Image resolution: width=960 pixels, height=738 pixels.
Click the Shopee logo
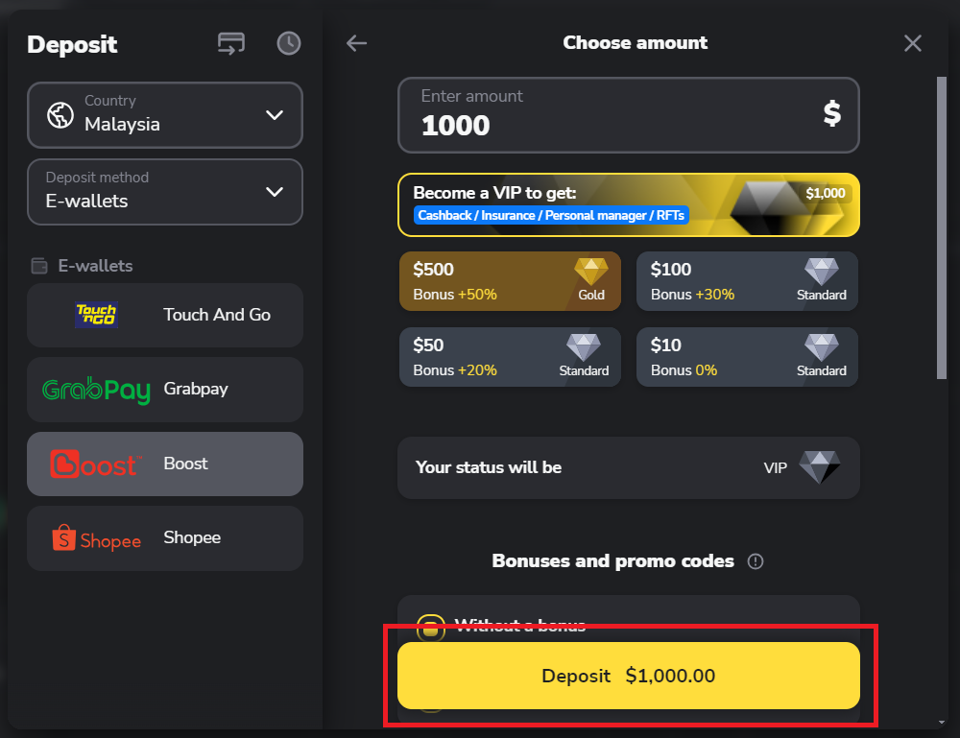click(x=96, y=538)
